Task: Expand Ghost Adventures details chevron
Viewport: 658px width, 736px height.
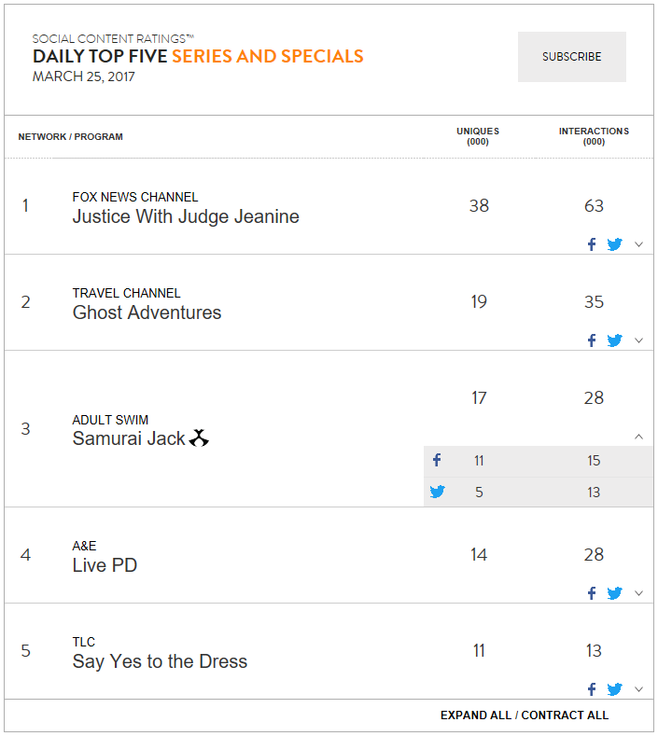Action: point(638,340)
